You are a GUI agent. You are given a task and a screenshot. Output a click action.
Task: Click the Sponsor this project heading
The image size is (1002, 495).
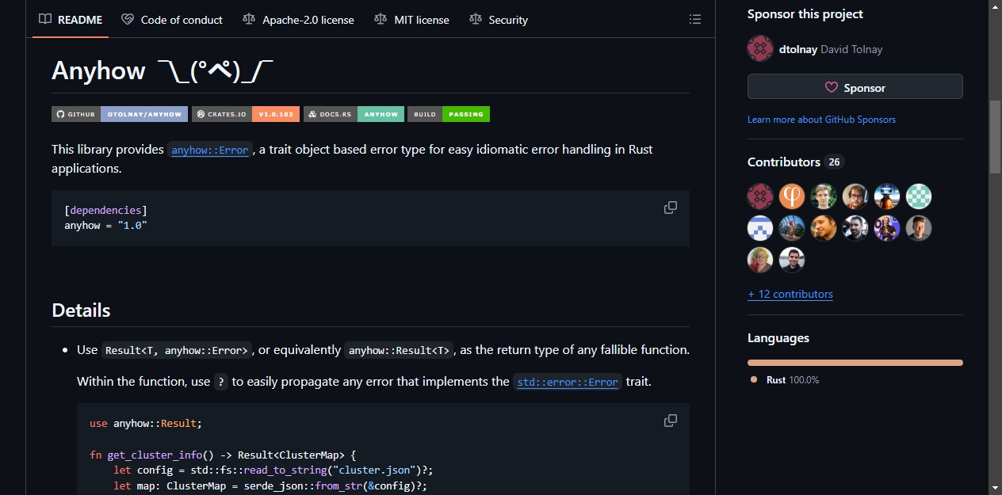(805, 14)
